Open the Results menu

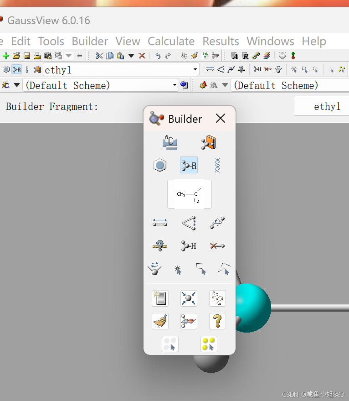pos(221,41)
